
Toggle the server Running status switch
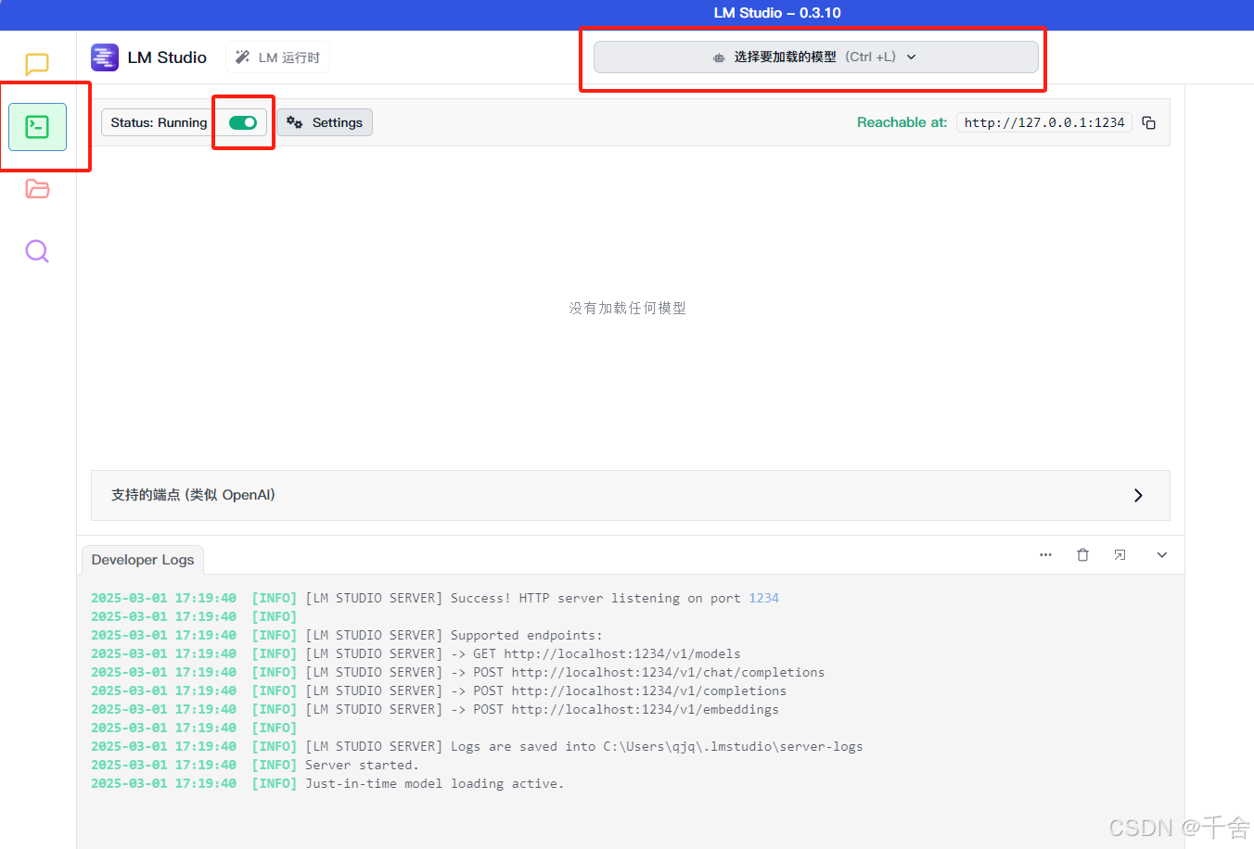tap(243, 122)
